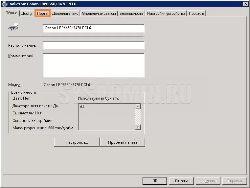Image resolution: width=250 pixels, height=188 pixels.
Task: Click the Применить button
Action: click(208, 181)
